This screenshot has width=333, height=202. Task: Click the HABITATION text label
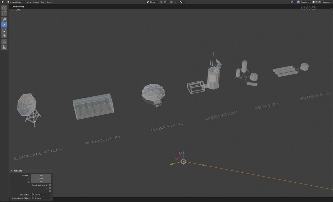(167, 127)
